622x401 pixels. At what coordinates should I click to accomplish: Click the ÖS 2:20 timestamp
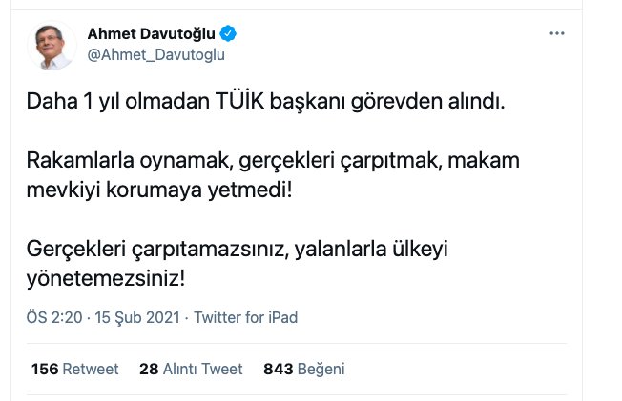(56, 317)
